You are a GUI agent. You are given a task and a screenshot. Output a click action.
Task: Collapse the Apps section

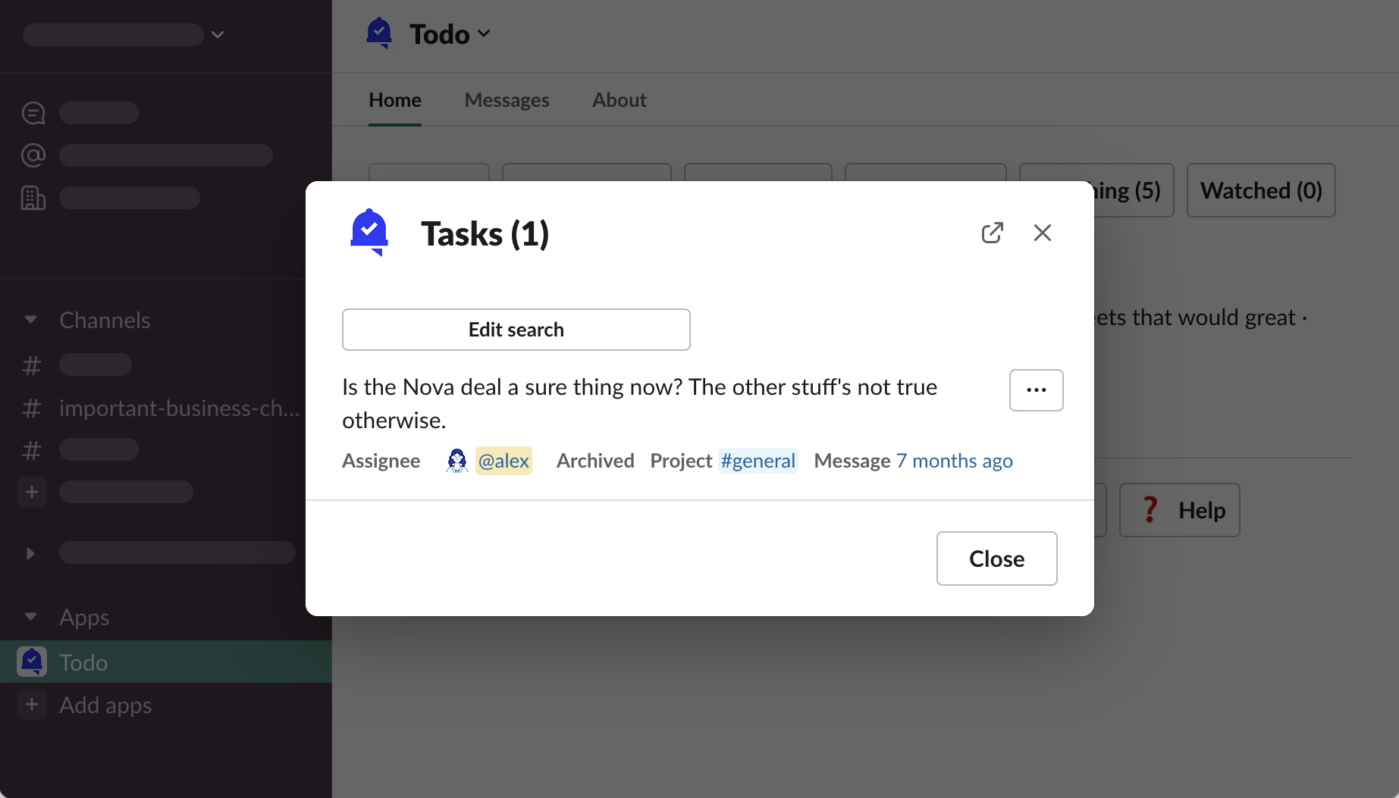[x=30, y=617]
